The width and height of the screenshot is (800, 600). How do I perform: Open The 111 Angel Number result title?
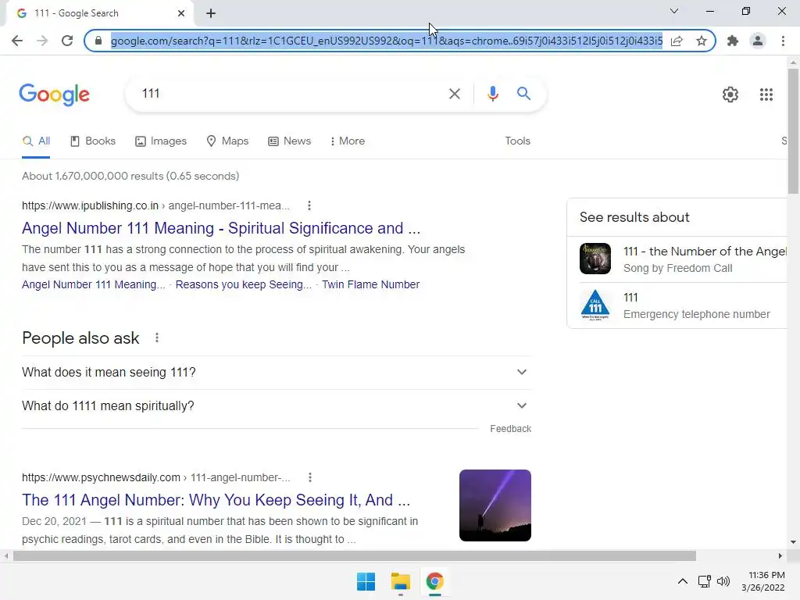[216, 500]
